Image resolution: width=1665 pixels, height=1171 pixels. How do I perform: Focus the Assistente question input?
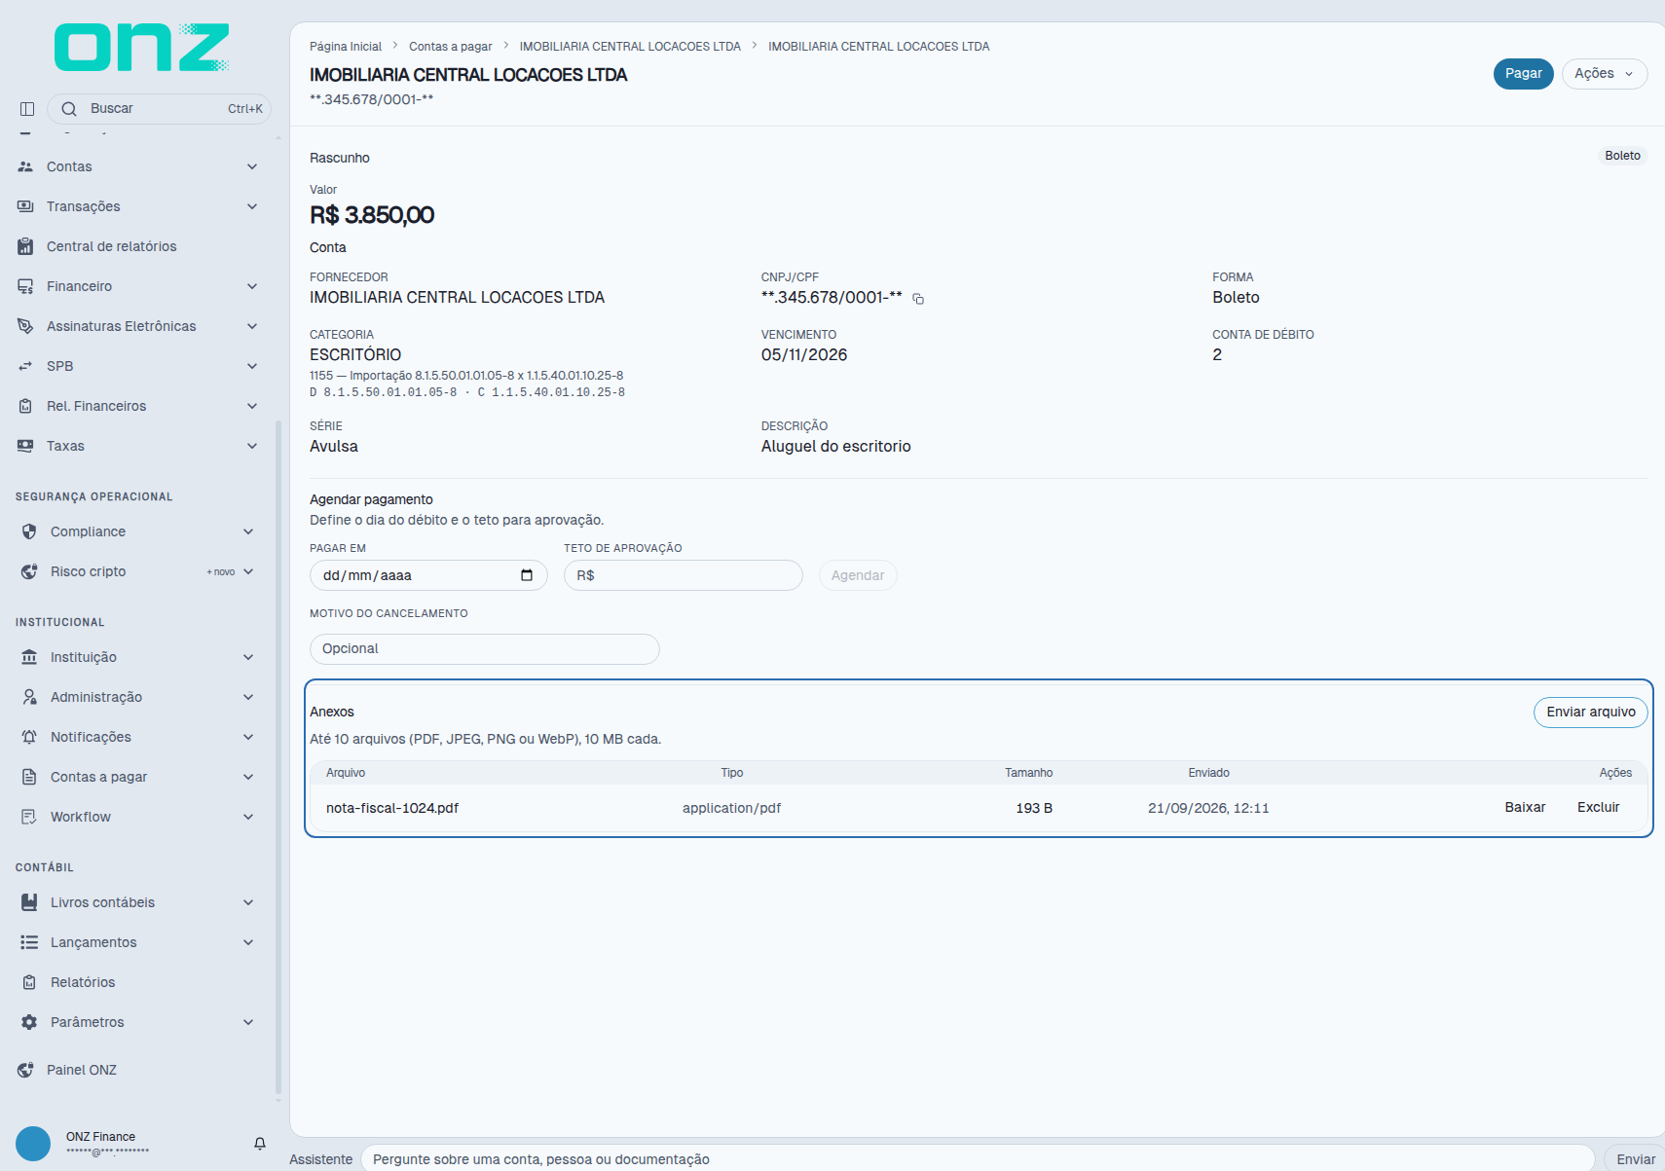tap(978, 1159)
